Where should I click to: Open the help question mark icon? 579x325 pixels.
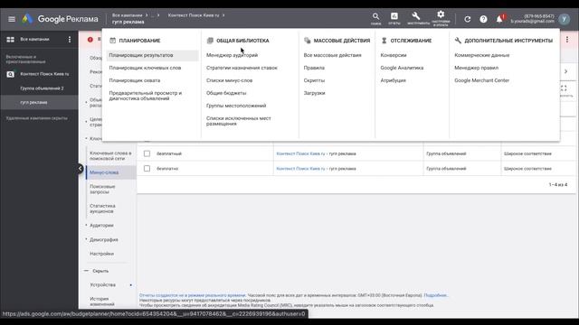pos(483,19)
